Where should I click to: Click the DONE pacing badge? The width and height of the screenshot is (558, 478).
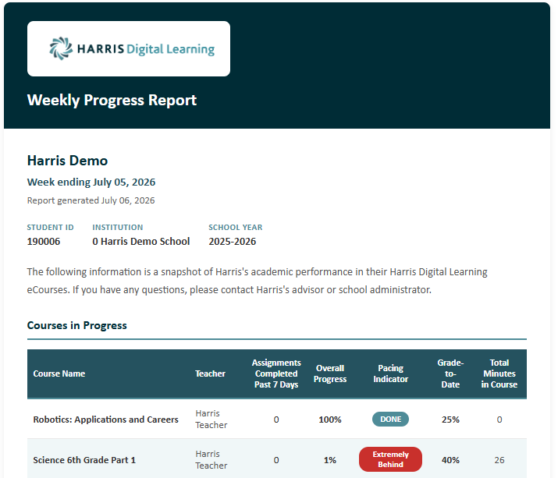(x=390, y=420)
